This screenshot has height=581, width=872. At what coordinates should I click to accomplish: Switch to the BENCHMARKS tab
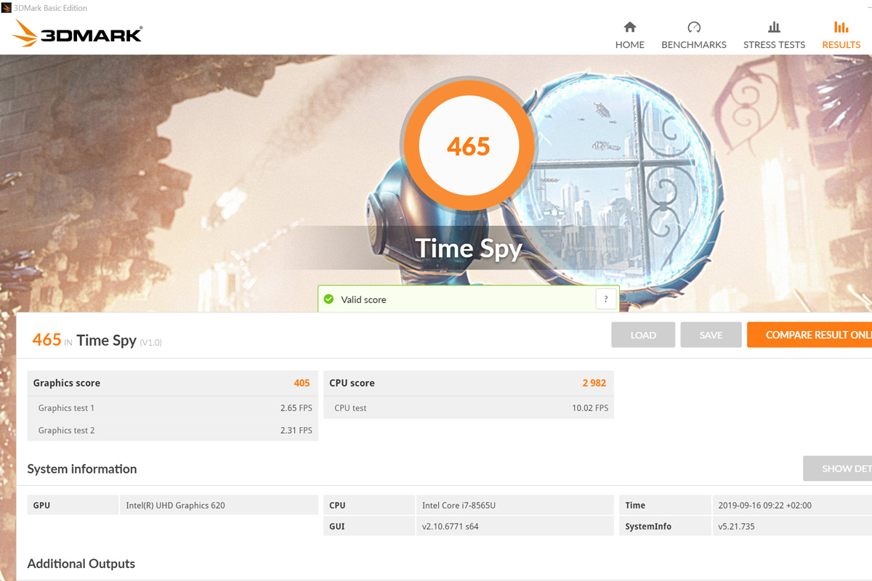[x=694, y=44]
